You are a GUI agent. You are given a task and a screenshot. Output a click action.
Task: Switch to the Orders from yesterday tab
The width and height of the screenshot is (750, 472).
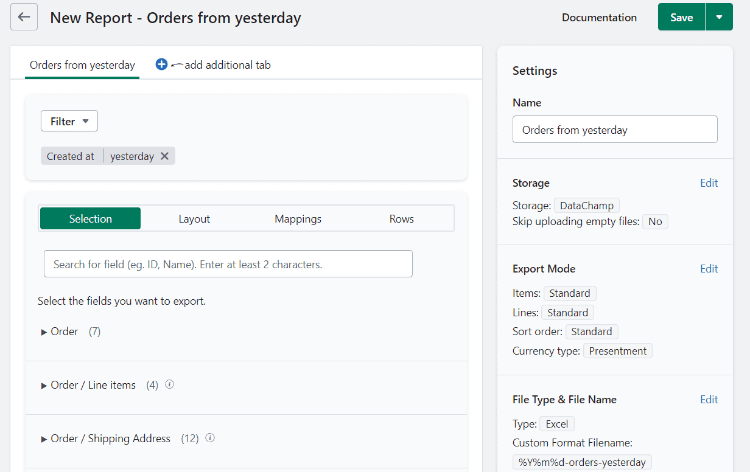pos(82,65)
